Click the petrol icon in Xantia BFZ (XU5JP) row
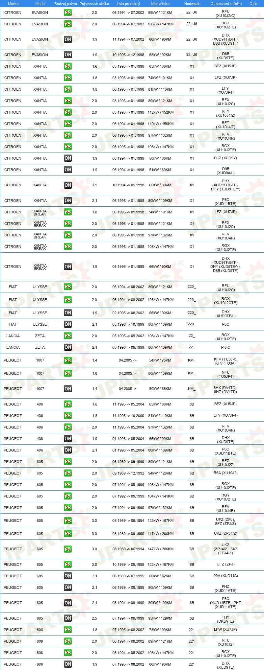 (68, 66)
